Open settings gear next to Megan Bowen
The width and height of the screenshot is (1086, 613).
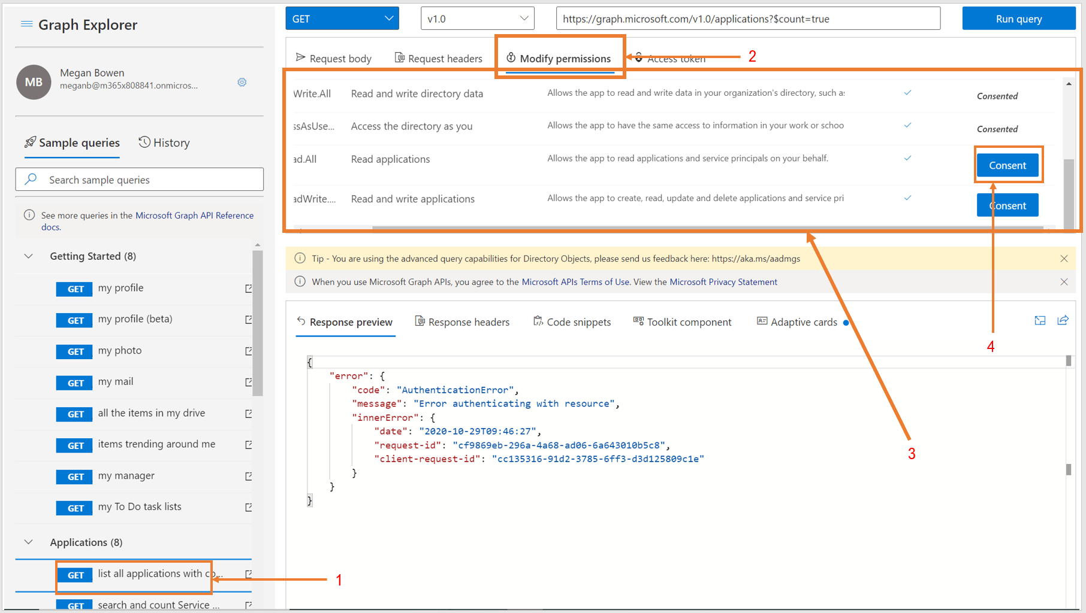click(242, 82)
